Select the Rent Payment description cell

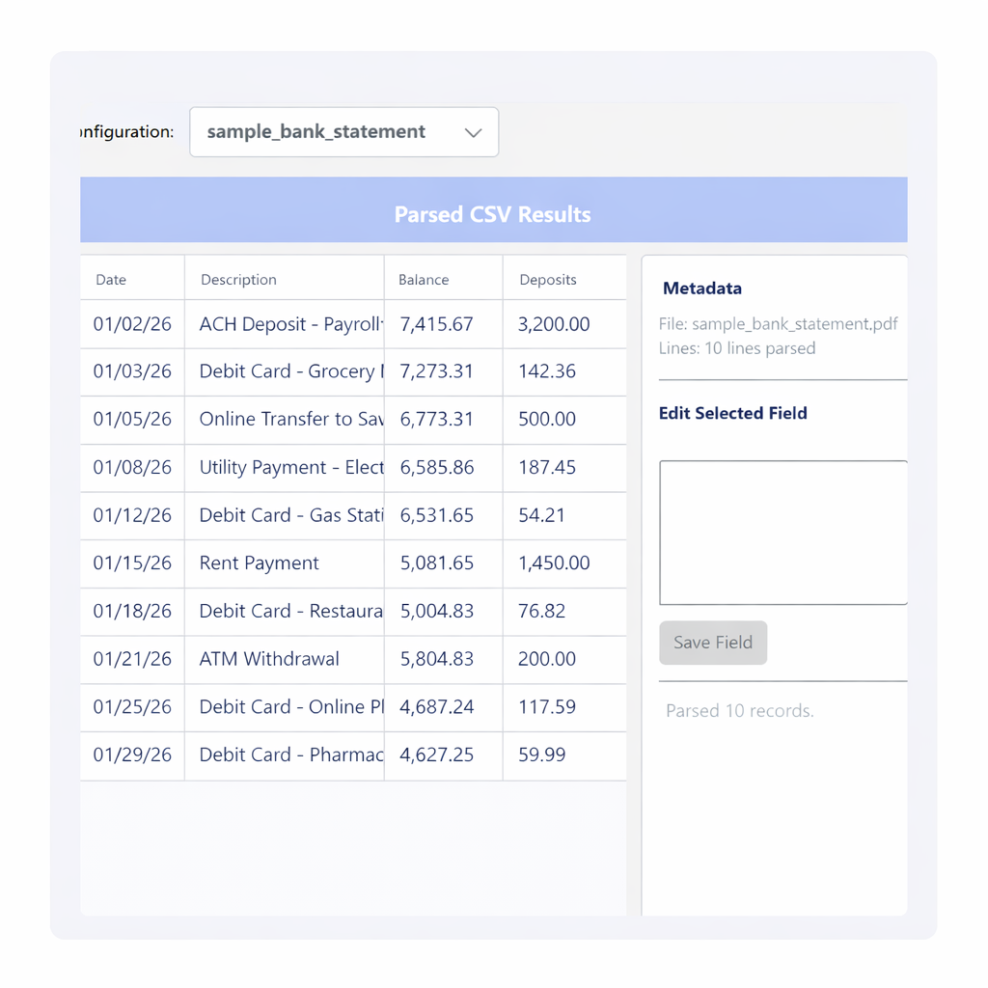[x=260, y=563]
